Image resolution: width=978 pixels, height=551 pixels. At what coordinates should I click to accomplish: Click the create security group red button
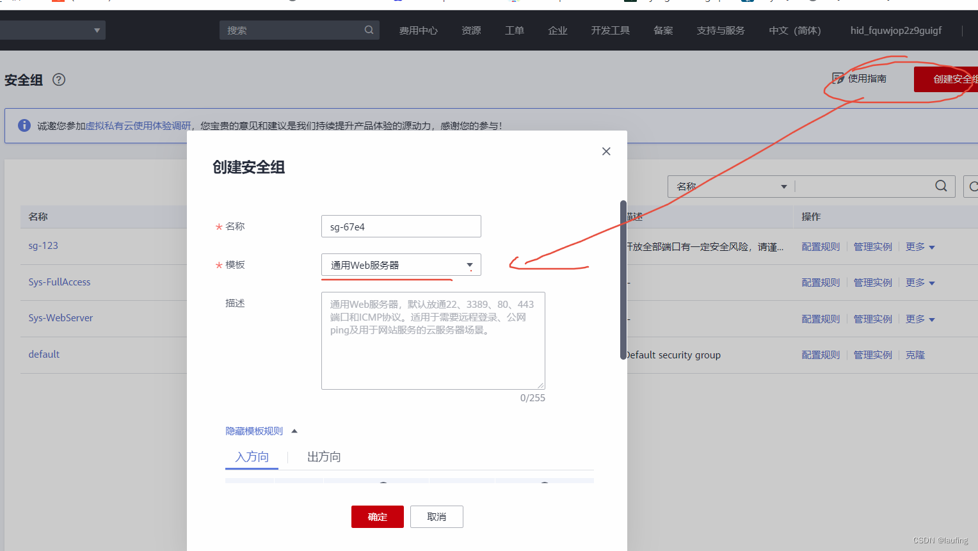[946, 79]
